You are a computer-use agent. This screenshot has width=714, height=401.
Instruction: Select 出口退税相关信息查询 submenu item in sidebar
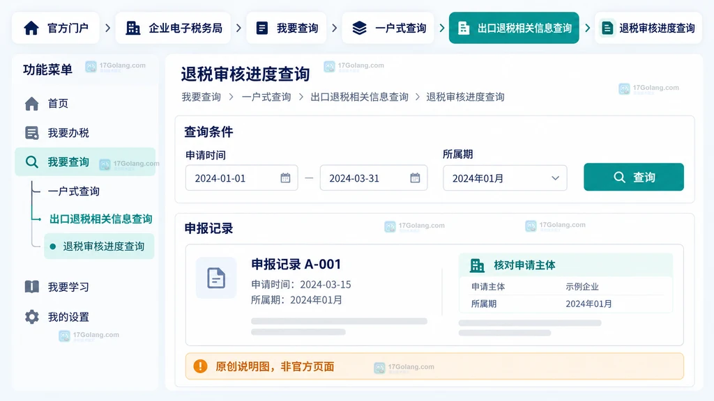100,219
